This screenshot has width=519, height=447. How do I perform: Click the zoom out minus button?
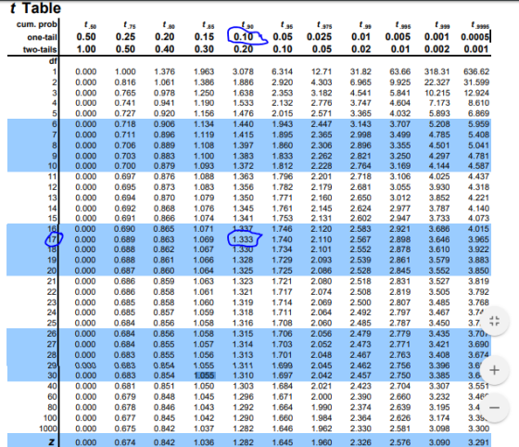[494, 408]
